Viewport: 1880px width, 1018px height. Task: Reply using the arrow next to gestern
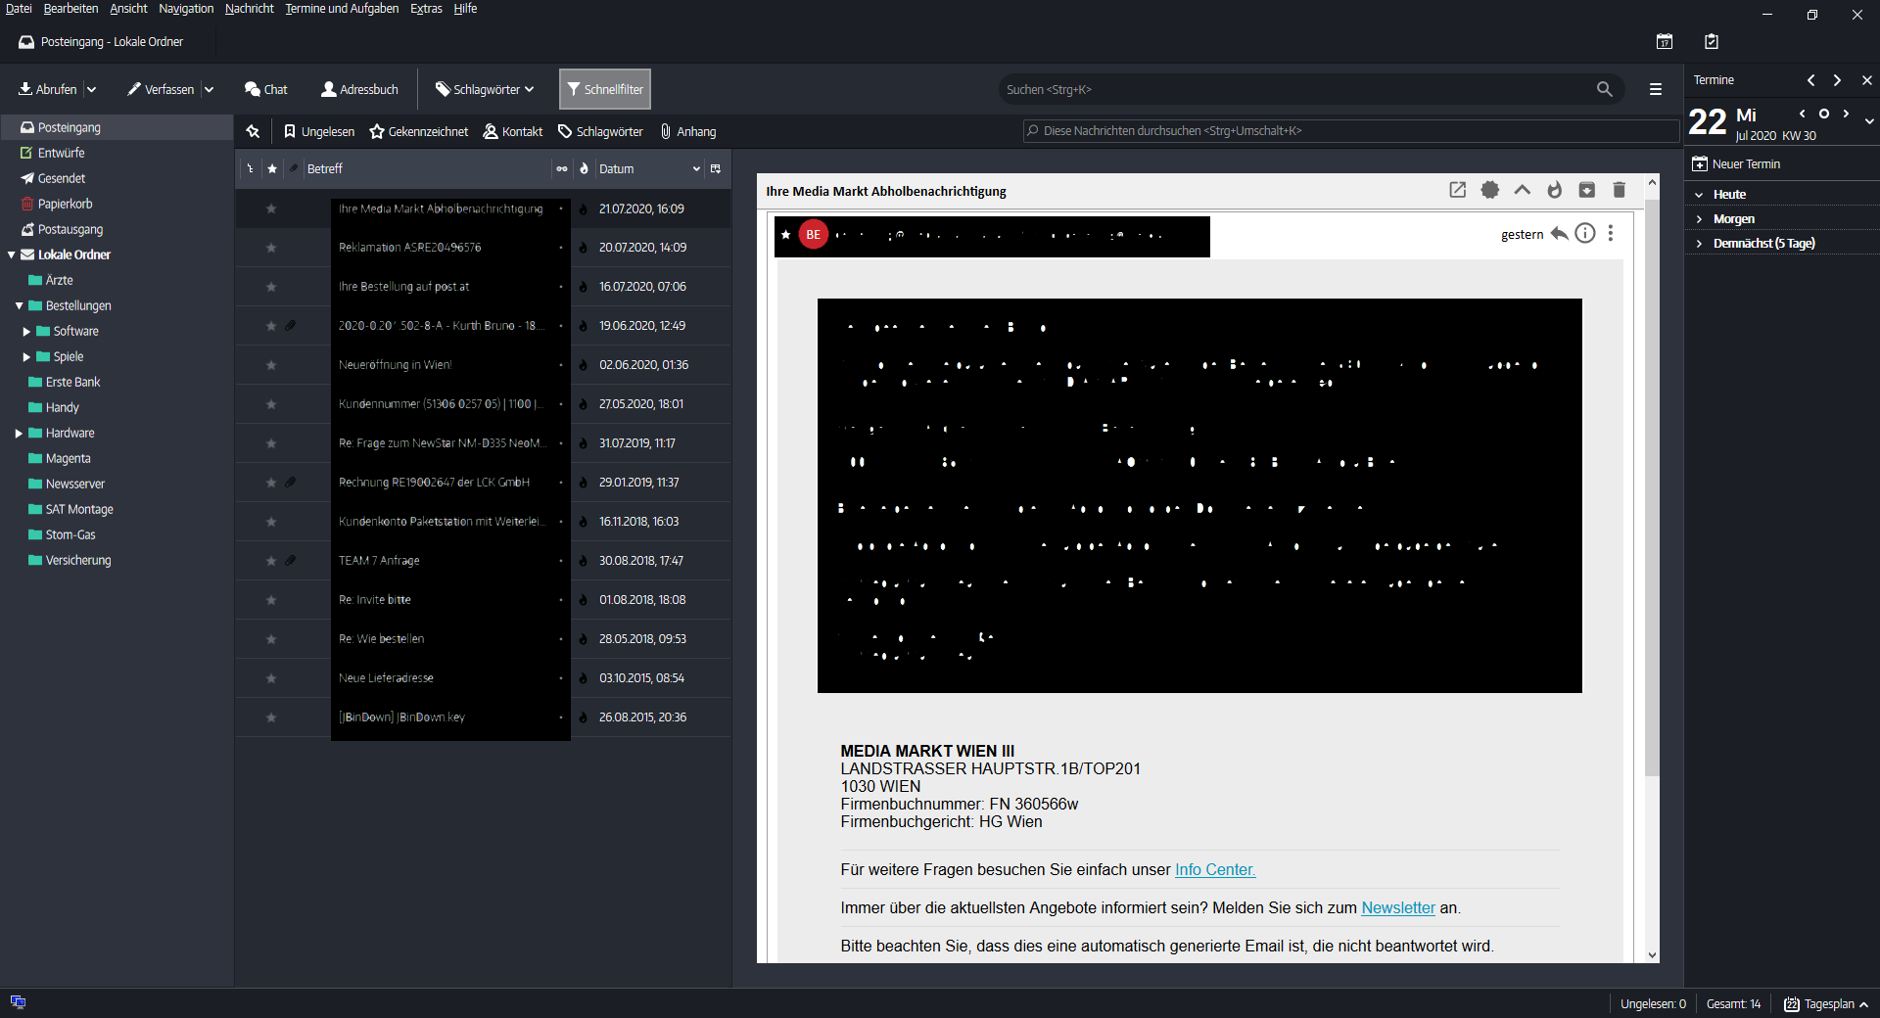click(x=1559, y=233)
